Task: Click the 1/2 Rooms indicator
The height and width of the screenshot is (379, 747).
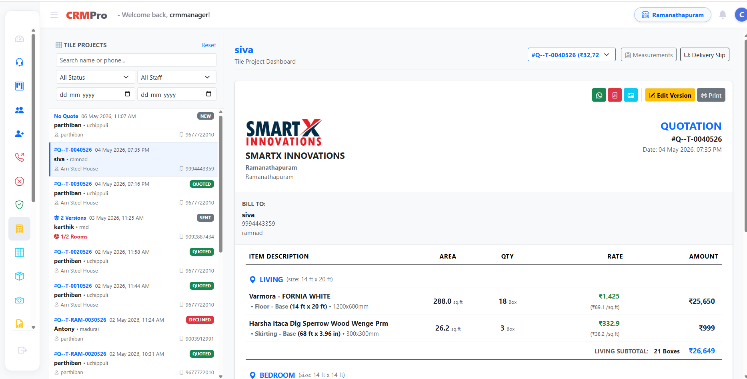Action: point(71,237)
